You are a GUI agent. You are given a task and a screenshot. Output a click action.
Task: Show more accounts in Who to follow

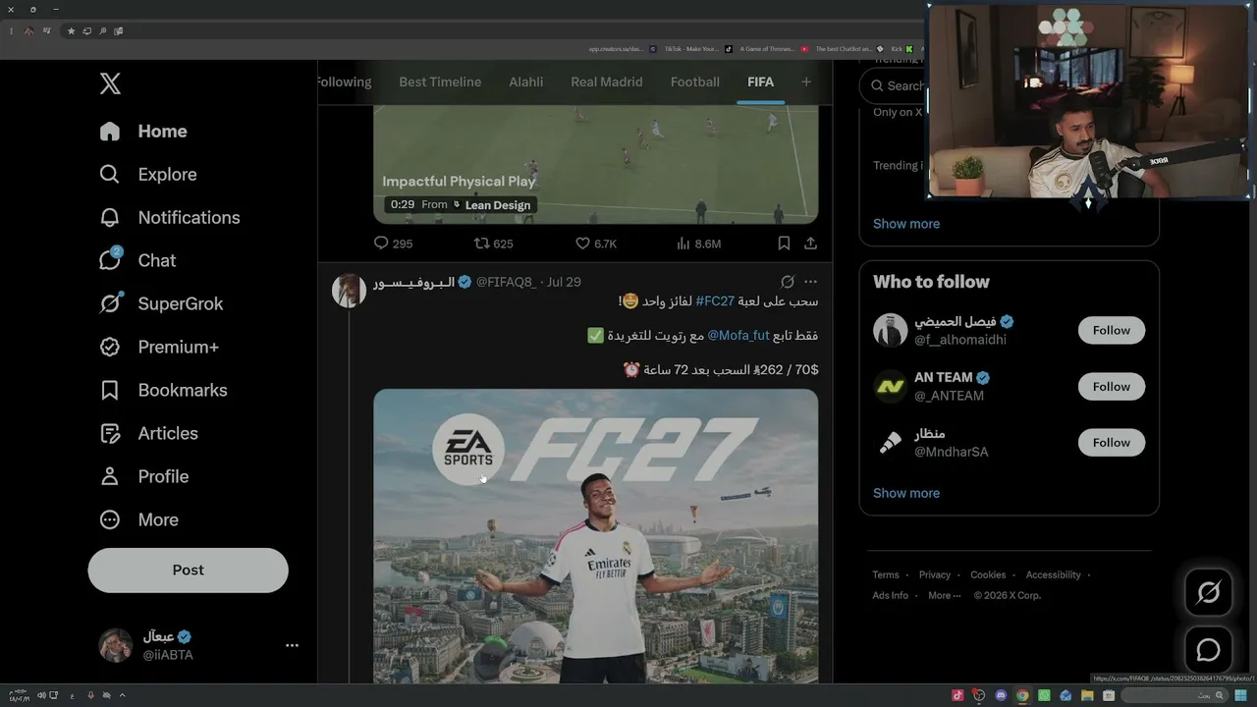click(x=906, y=493)
